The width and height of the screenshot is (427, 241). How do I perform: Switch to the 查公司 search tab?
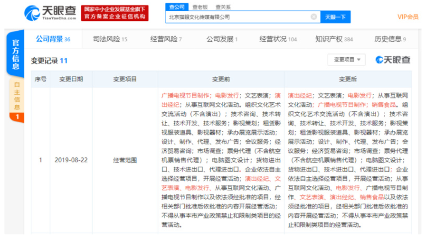click(177, 7)
